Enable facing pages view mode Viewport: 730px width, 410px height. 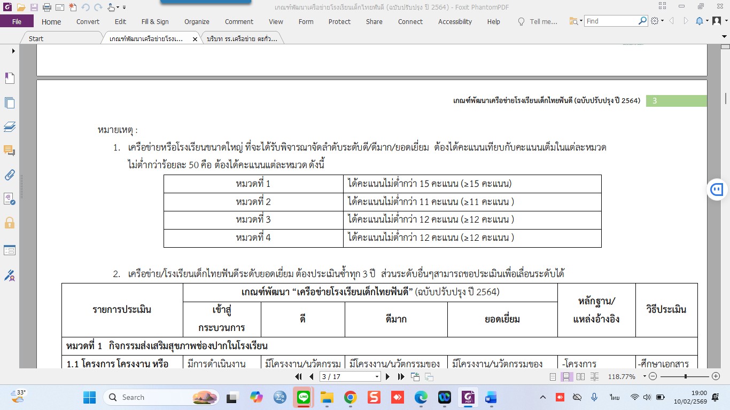580,377
